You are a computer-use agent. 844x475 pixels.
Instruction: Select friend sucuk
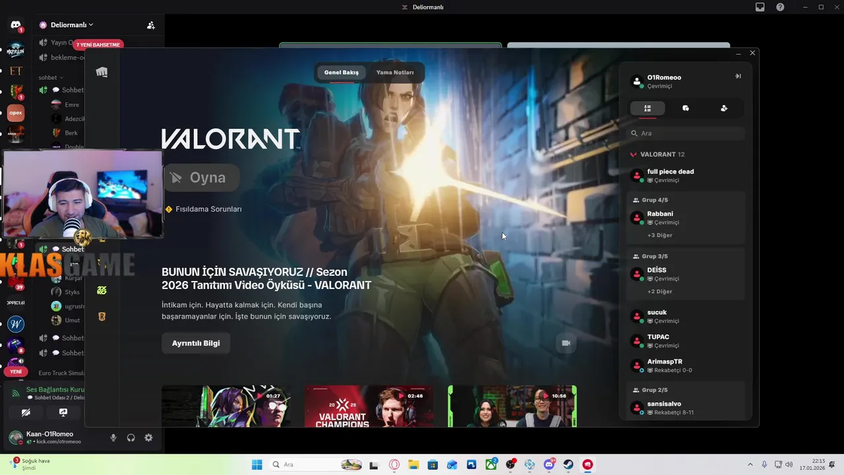click(x=686, y=316)
